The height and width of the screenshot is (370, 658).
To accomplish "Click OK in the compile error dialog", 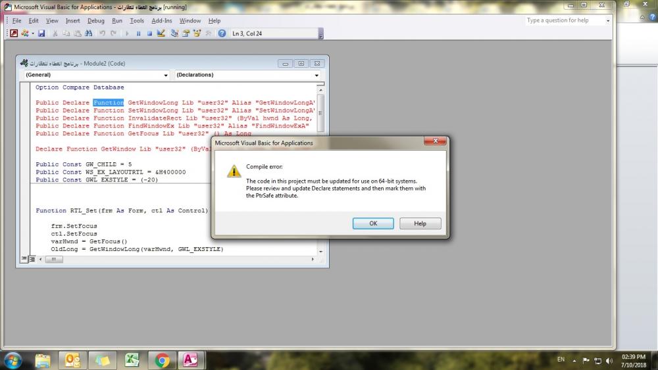I will tap(373, 223).
